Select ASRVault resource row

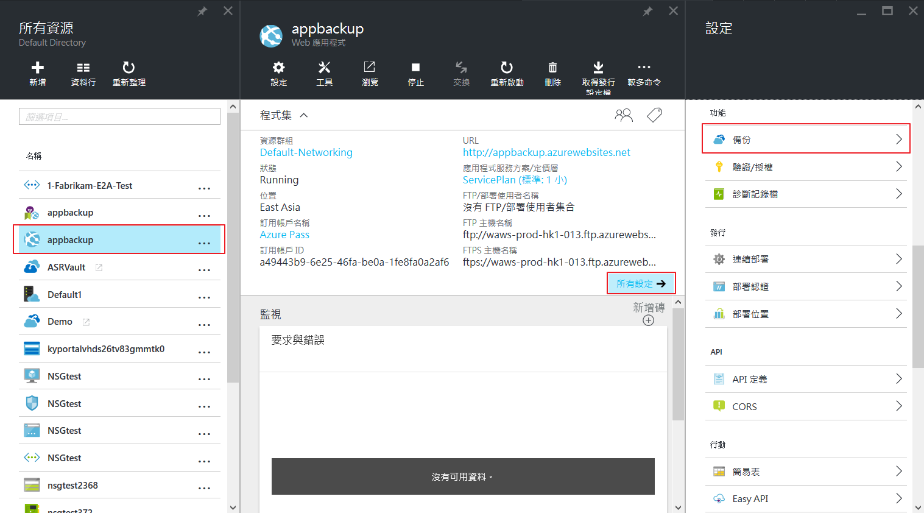(119, 267)
